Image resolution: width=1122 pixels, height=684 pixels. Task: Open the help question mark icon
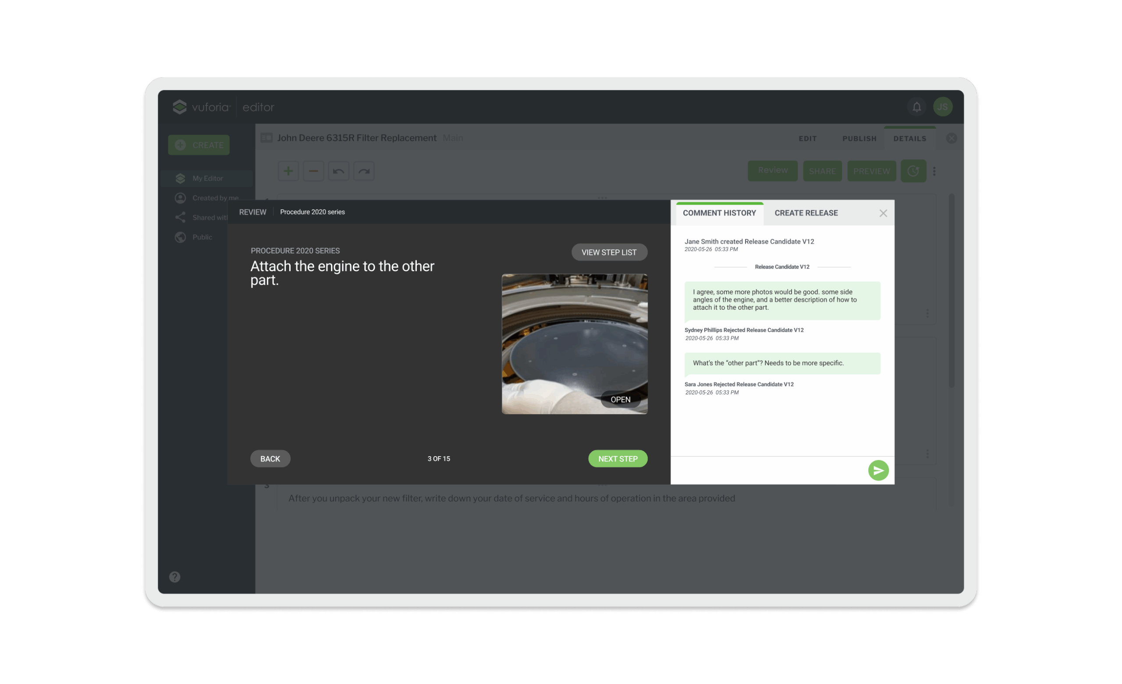pyautogui.click(x=175, y=577)
